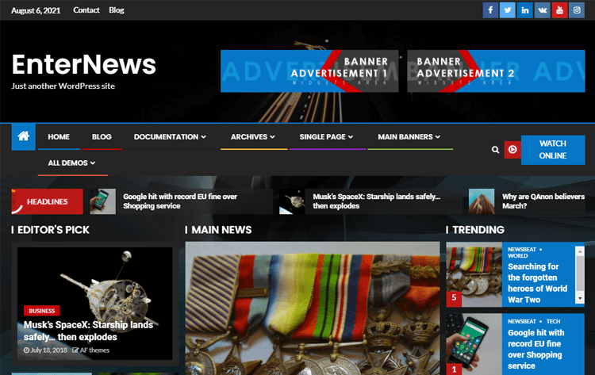This screenshot has width=595, height=375.
Task: Open the Blog link in top bar
Action: pos(117,10)
